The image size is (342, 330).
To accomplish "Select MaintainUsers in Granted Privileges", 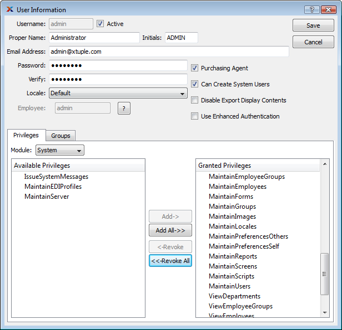I will click(229, 286).
